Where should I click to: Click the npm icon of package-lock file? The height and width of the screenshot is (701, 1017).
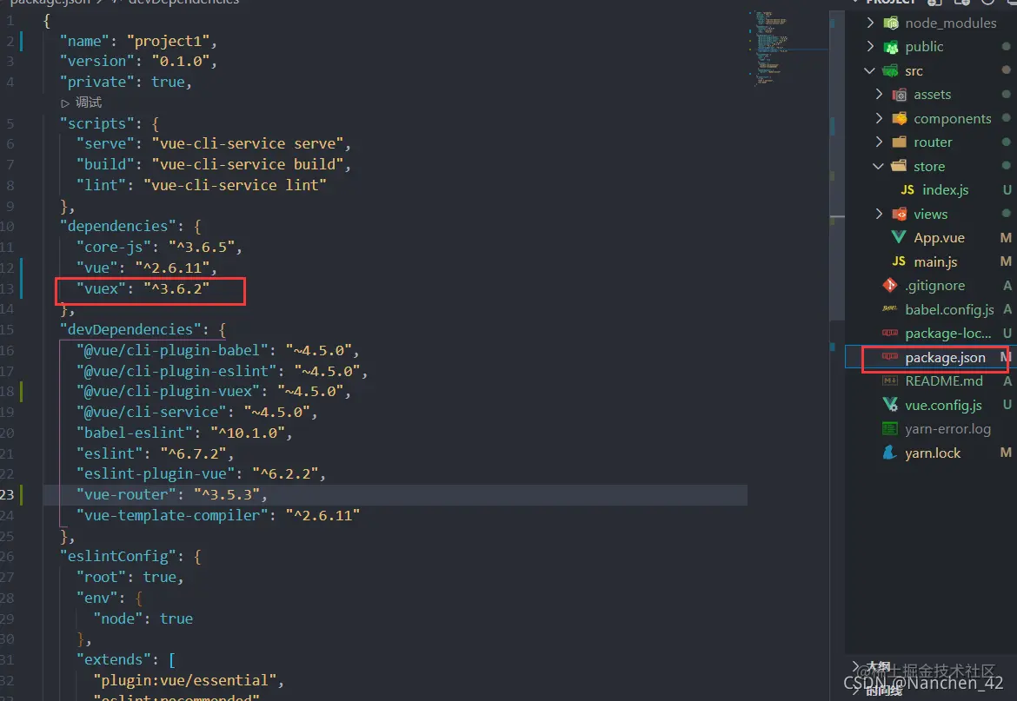point(890,333)
